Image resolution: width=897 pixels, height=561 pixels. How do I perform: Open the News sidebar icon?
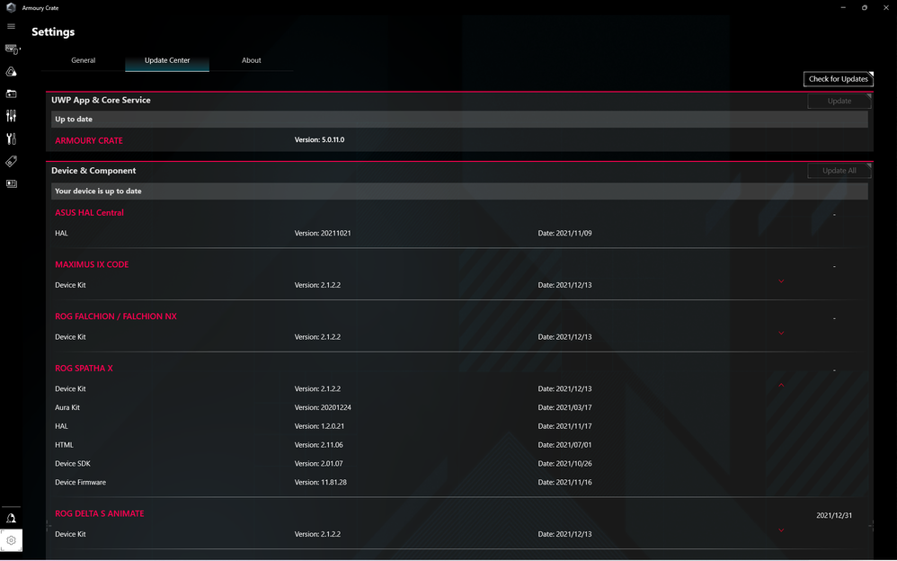(x=11, y=183)
